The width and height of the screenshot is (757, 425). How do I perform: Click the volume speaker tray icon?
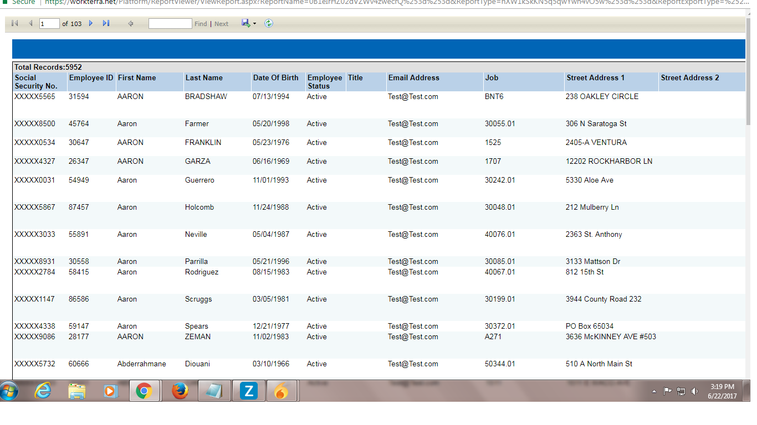[x=694, y=392]
